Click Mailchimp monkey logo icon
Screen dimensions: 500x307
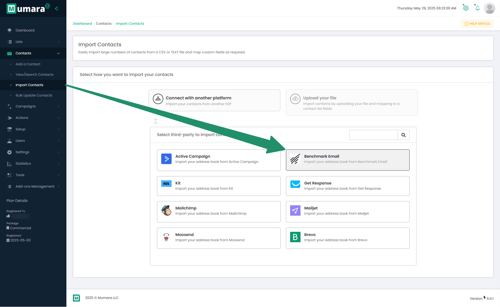[x=166, y=210]
